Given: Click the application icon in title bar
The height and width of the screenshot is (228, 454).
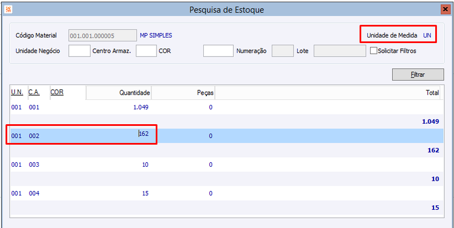Looking at the screenshot, I should (9, 10).
